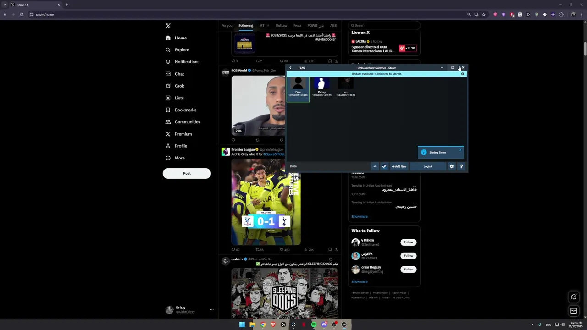Reply to the FCB World post
The width and height of the screenshot is (587, 330).
coord(233,140)
